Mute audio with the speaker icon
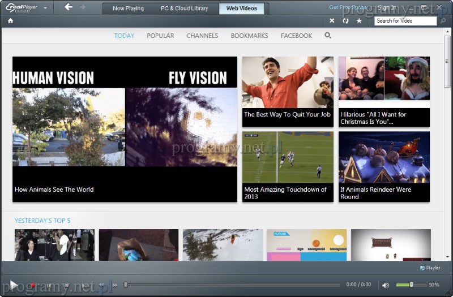The width and height of the screenshot is (453, 297). point(386,285)
